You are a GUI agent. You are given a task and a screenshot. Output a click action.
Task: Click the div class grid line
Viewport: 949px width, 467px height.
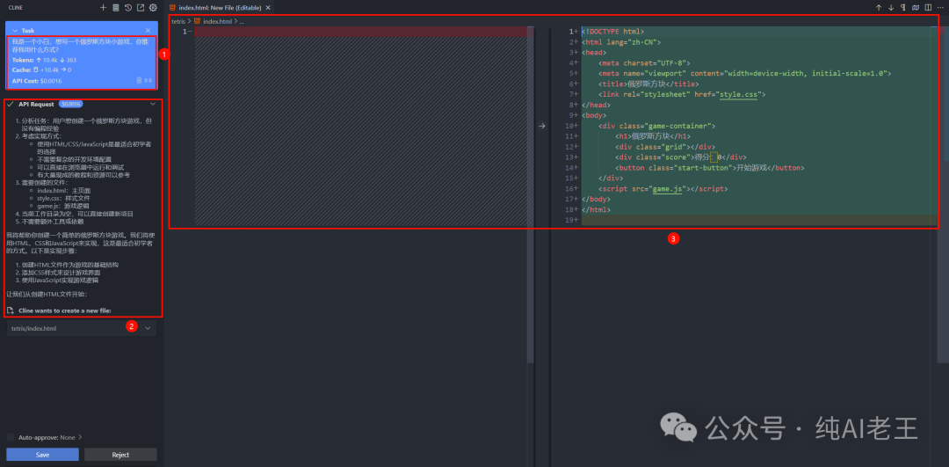click(x=665, y=147)
